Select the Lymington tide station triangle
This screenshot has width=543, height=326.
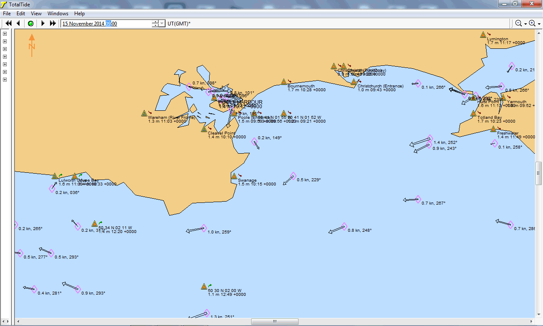tap(483, 35)
